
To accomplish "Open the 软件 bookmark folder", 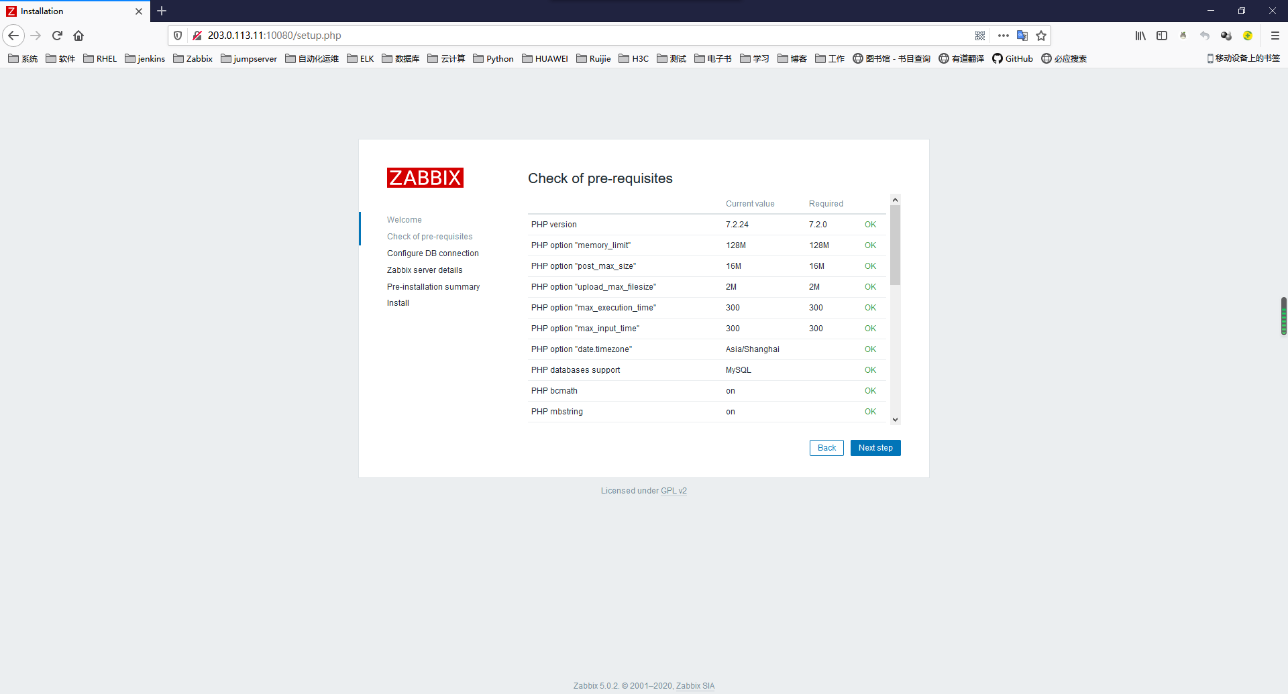I will tap(60, 59).
